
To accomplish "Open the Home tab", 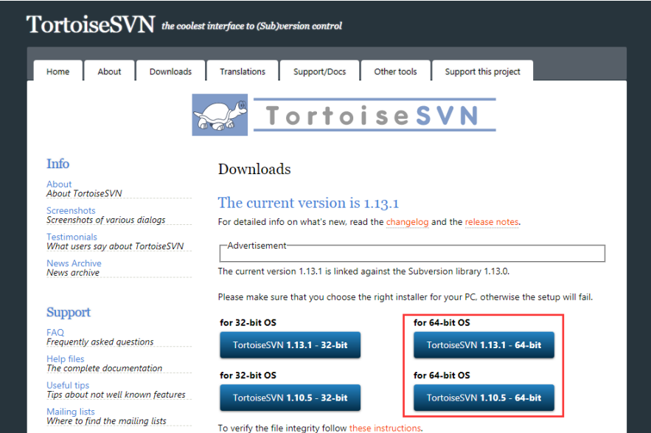I will pos(58,72).
